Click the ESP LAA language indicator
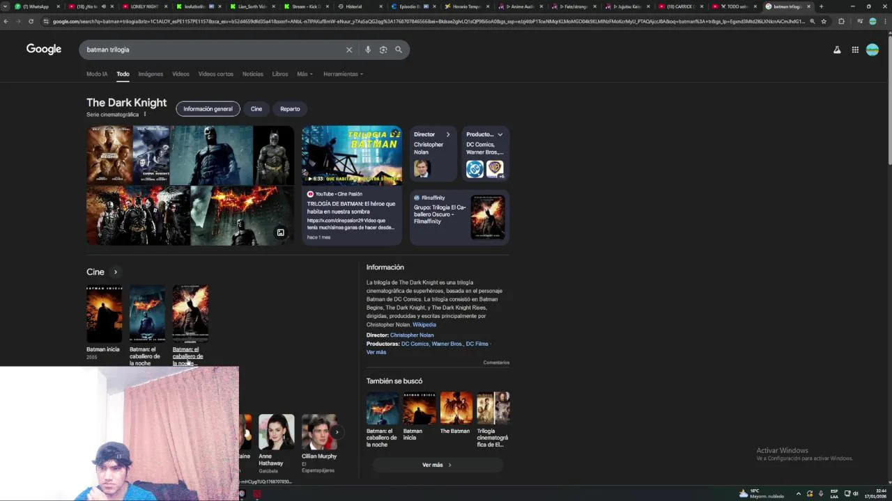This screenshot has height=501, width=892. tap(834, 494)
